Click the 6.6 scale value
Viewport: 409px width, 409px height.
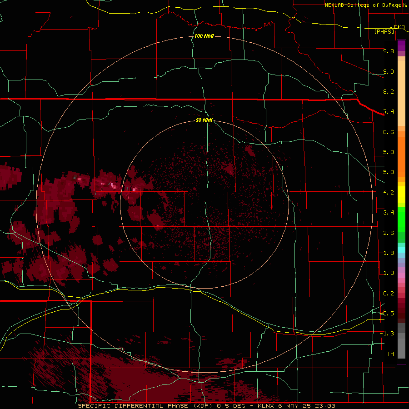pyautogui.click(x=389, y=132)
